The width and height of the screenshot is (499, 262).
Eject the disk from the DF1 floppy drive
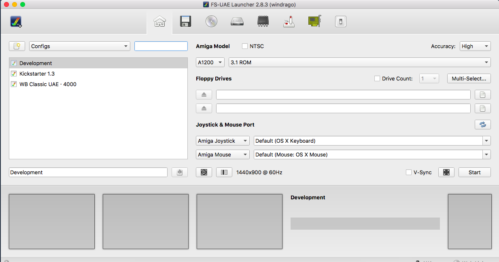point(204,108)
